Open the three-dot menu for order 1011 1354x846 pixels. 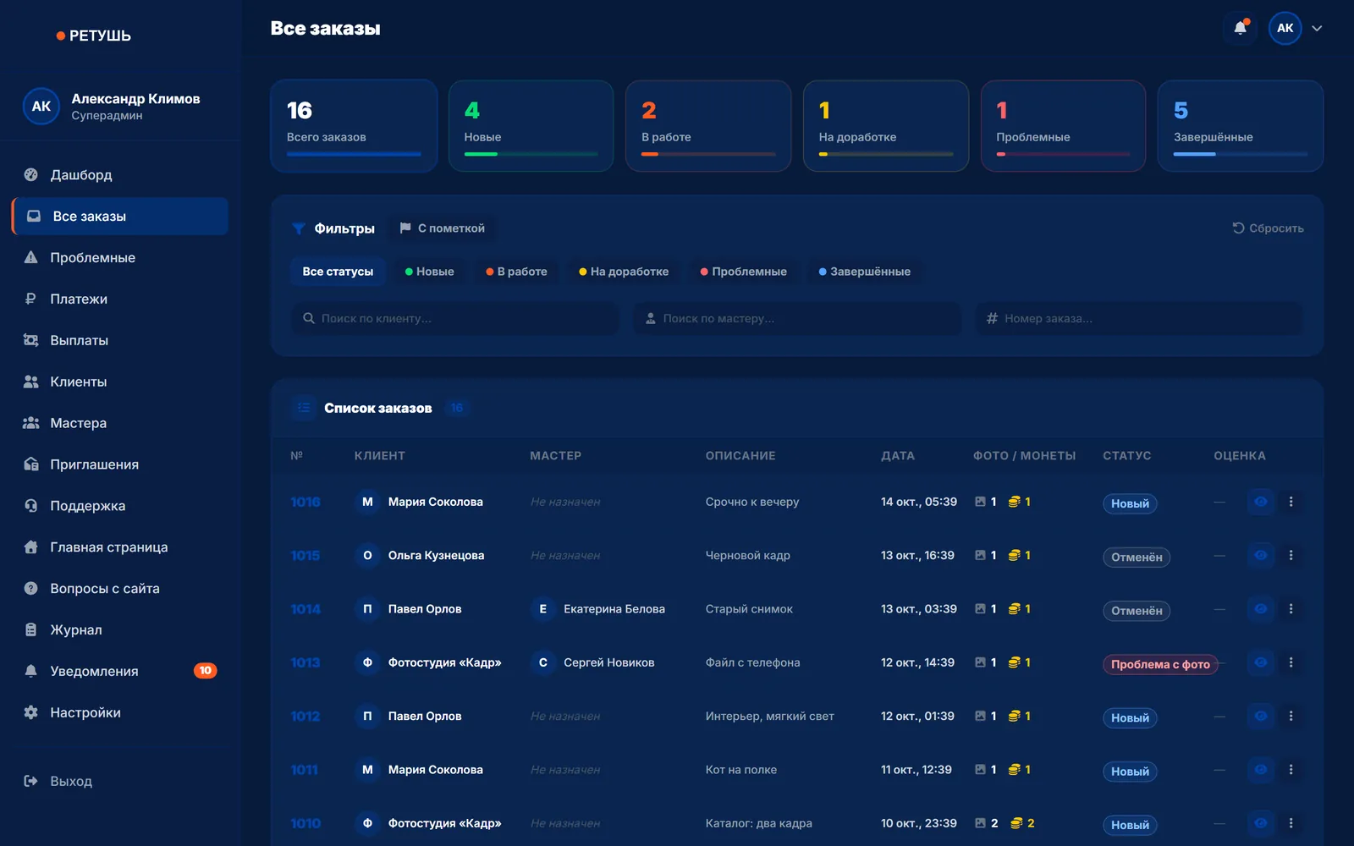pos(1291,770)
